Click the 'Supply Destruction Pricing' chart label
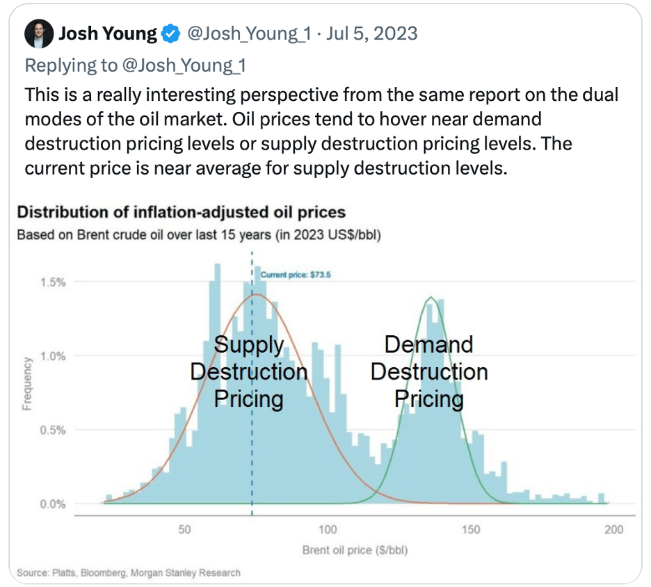The image size is (651, 587). pos(248,372)
